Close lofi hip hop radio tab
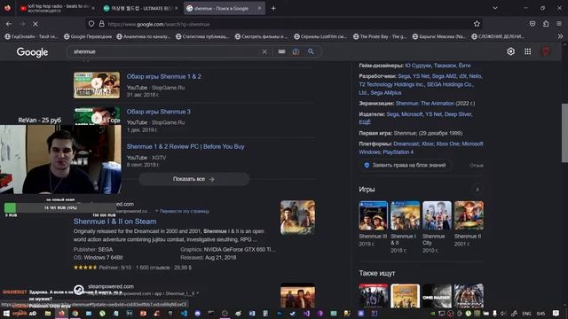 point(93,8)
